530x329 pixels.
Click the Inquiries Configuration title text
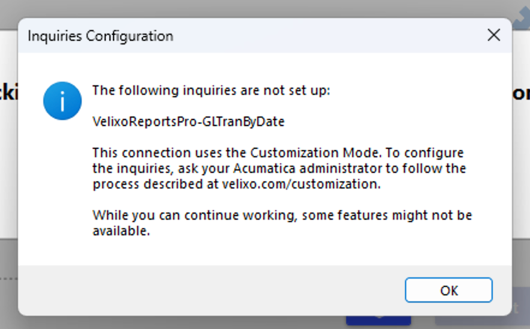(100, 36)
